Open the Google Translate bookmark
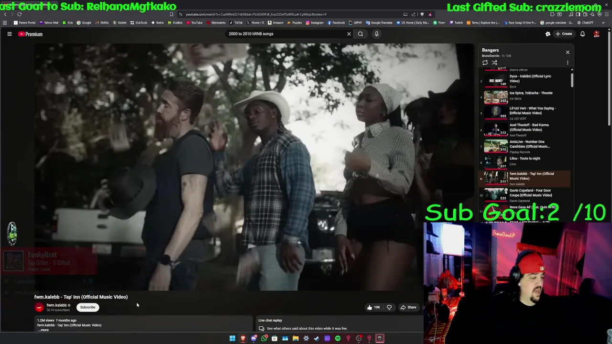 pyautogui.click(x=379, y=22)
